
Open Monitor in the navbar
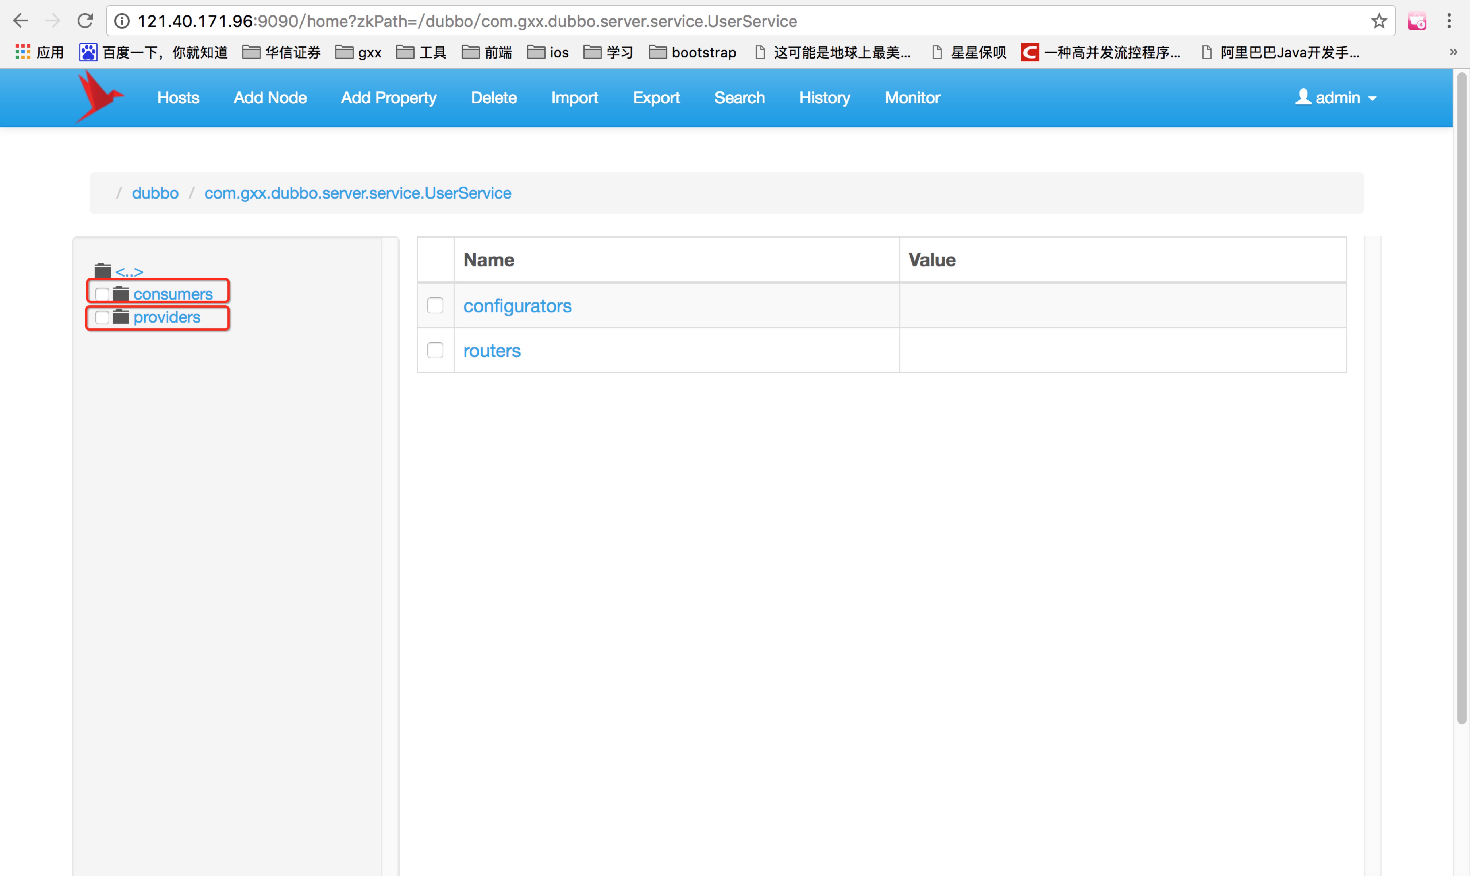point(912,98)
